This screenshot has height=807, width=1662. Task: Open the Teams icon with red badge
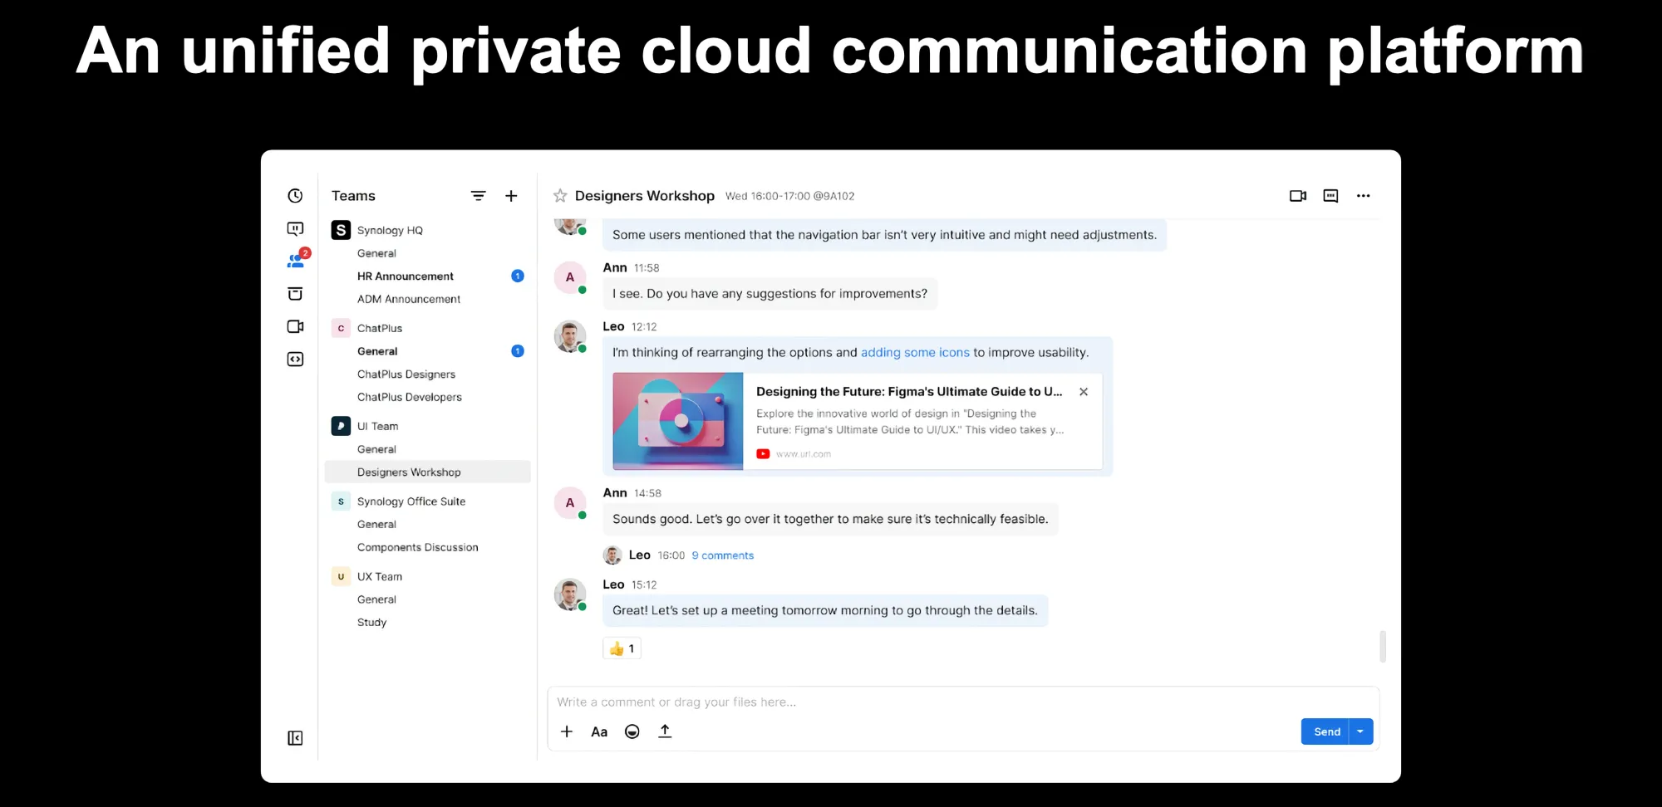(296, 261)
